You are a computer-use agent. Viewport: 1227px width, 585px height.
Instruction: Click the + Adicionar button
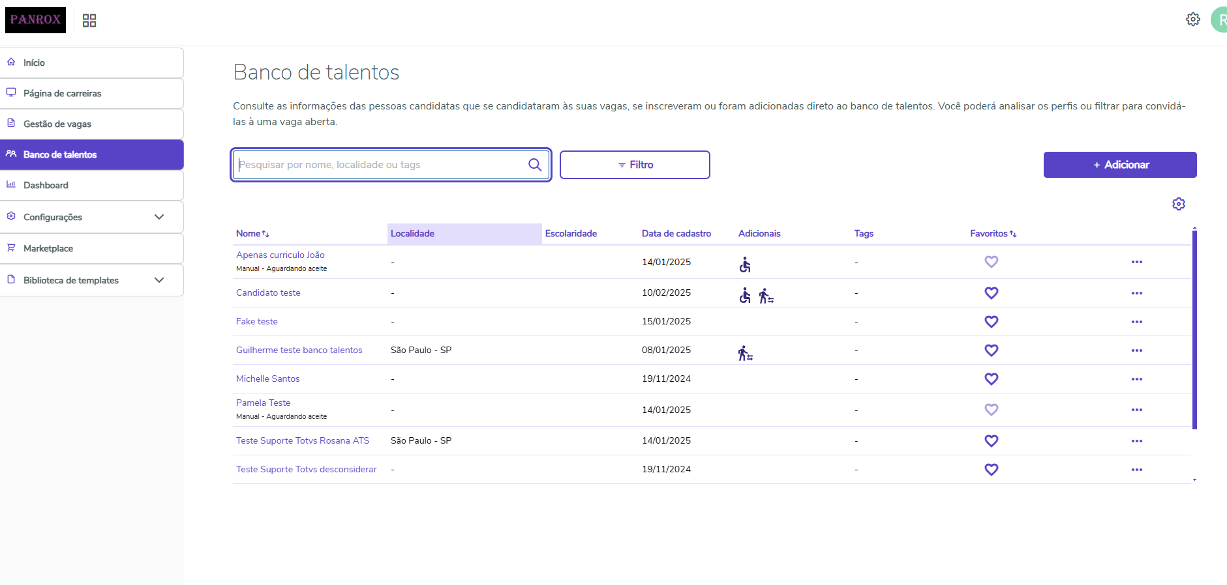1120,165
